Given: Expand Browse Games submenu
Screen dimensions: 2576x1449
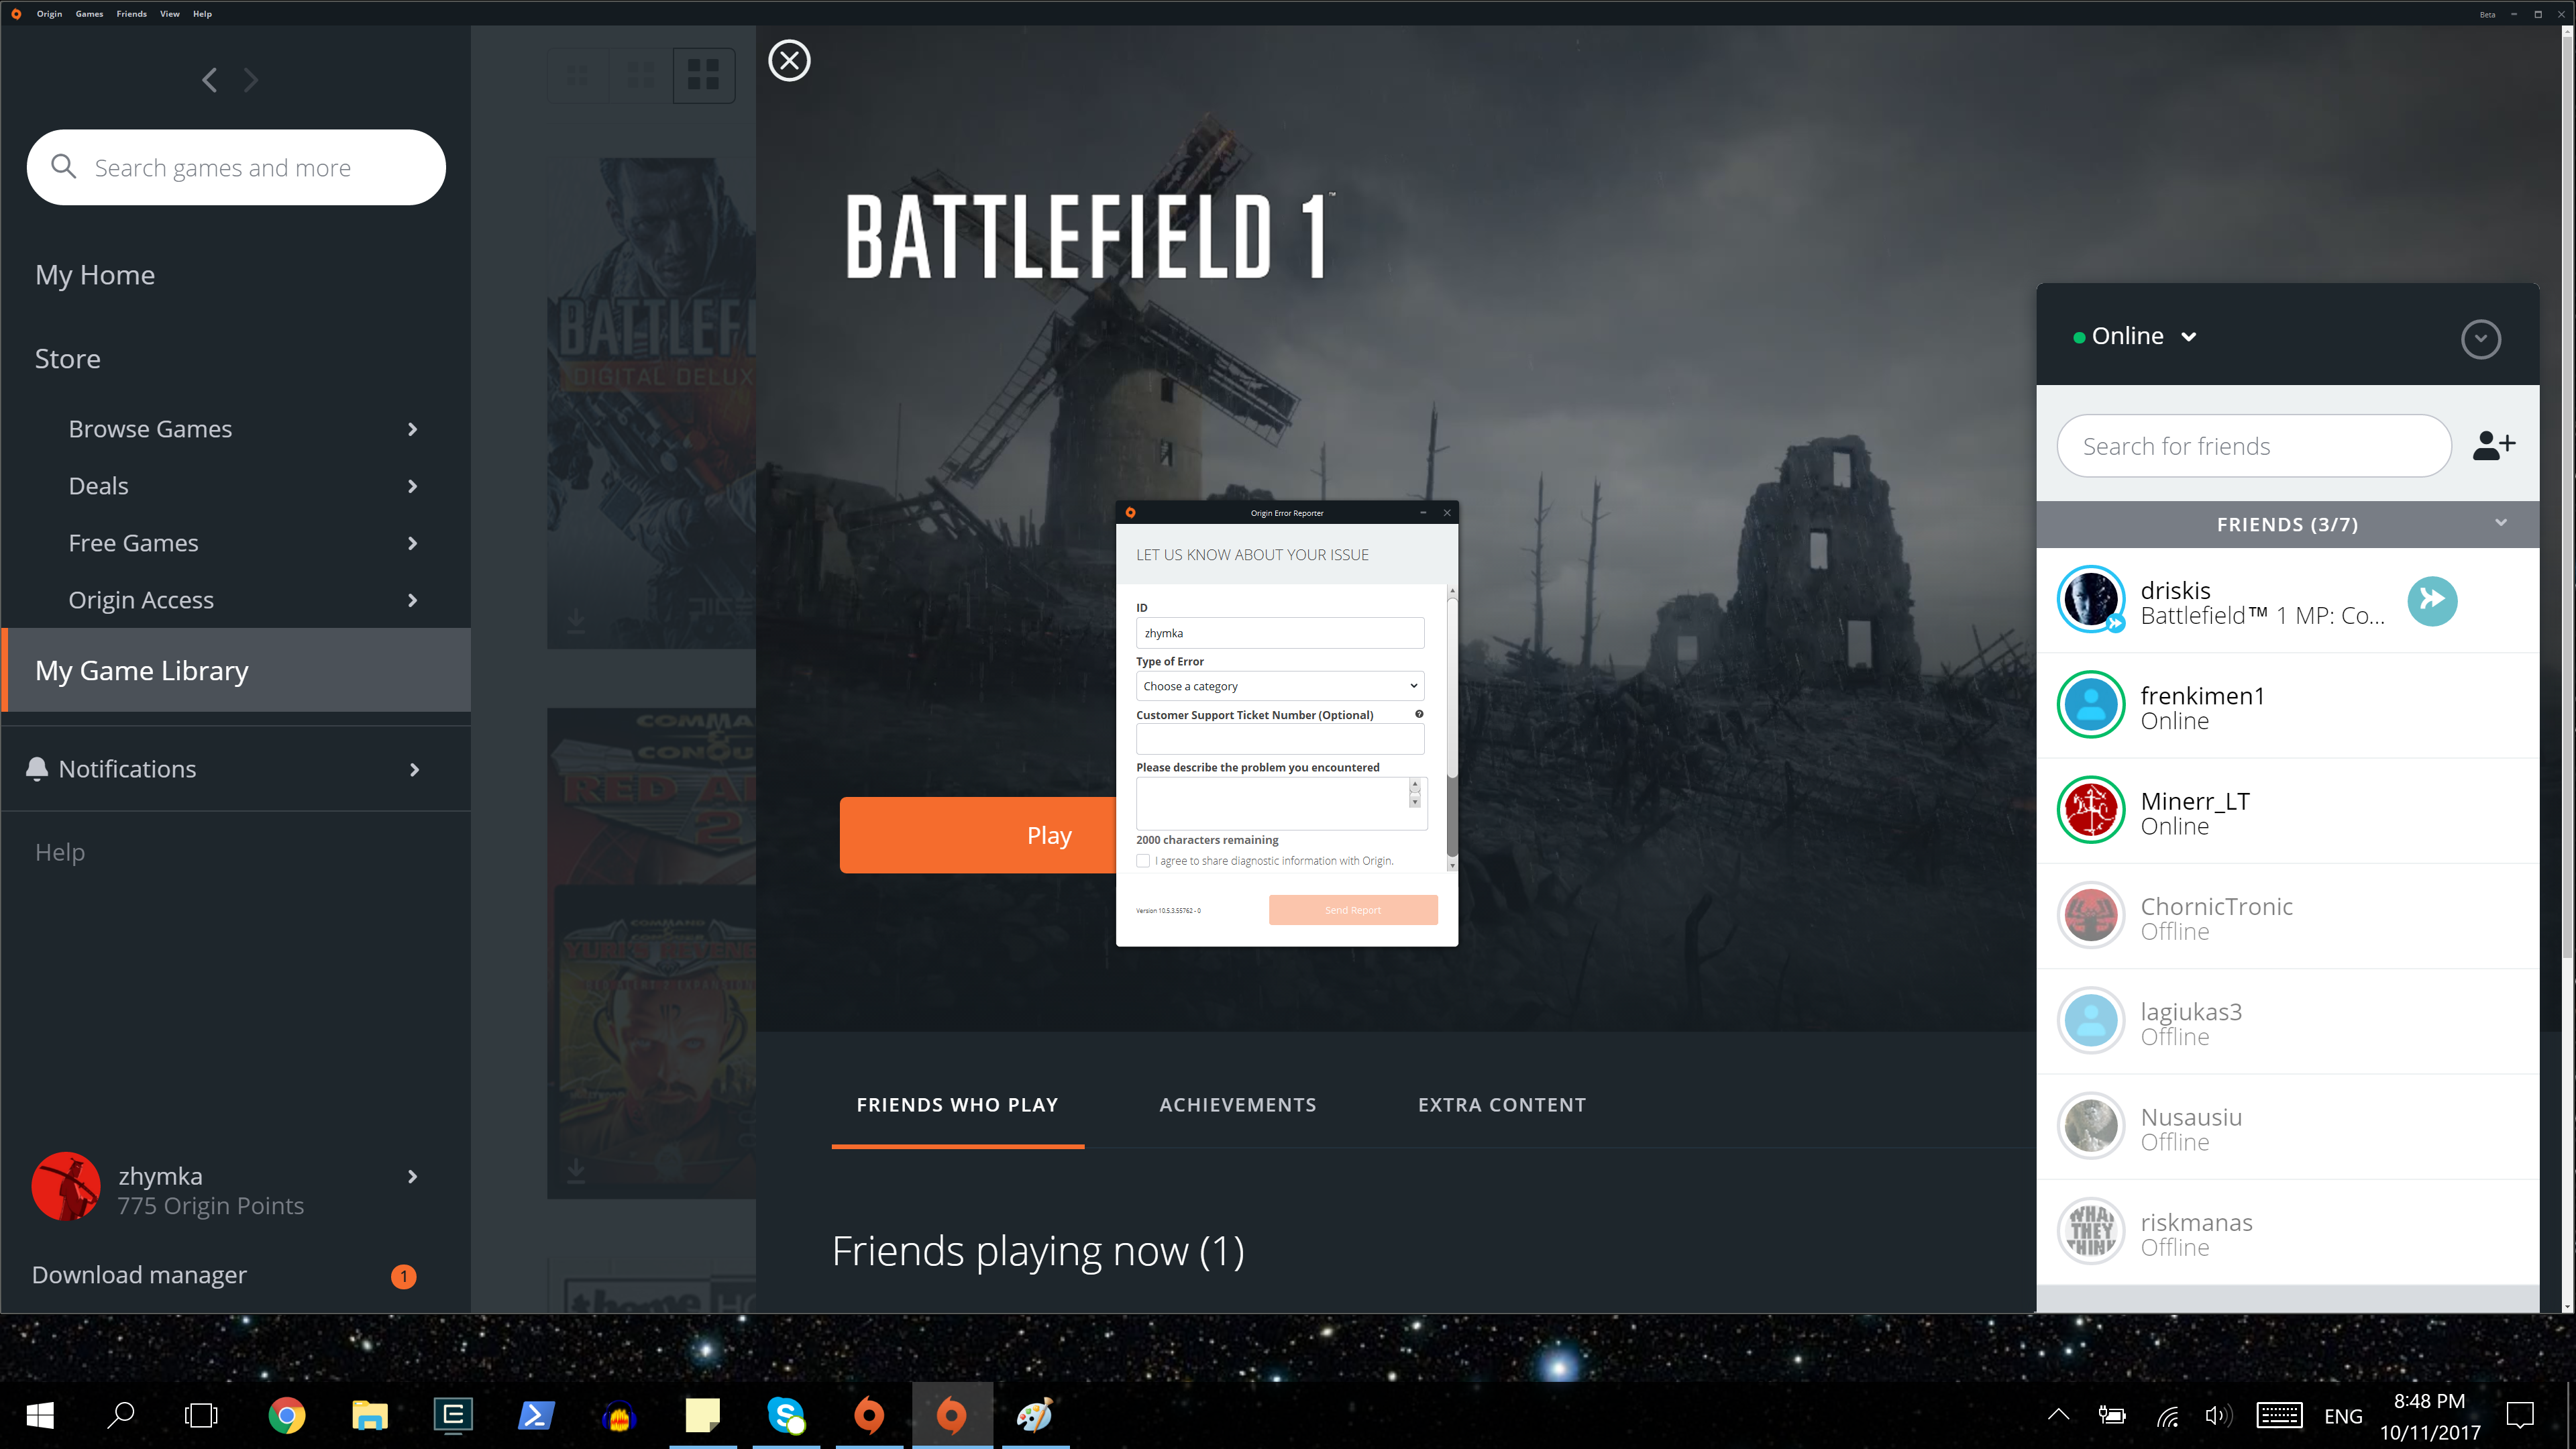Looking at the screenshot, I should [x=412, y=429].
